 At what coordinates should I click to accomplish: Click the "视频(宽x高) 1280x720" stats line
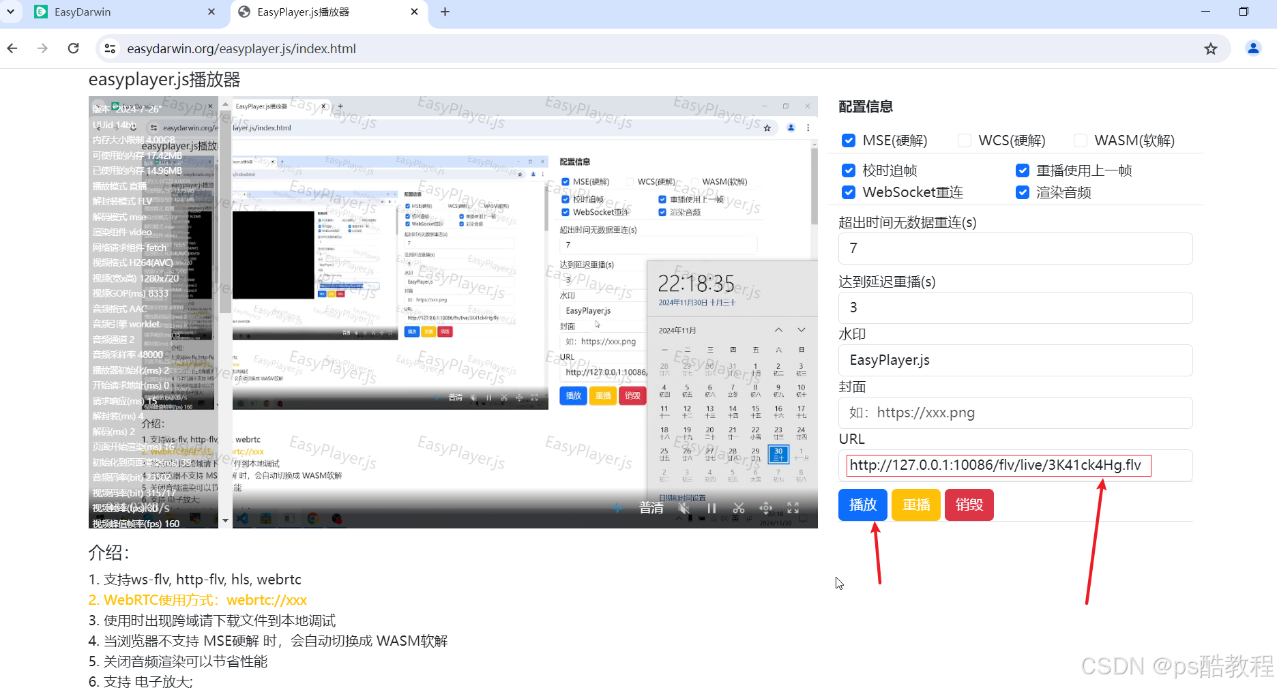pyautogui.click(x=136, y=278)
